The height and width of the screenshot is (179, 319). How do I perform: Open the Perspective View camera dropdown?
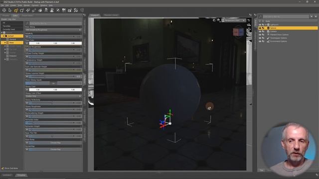(x=234, y=20)
